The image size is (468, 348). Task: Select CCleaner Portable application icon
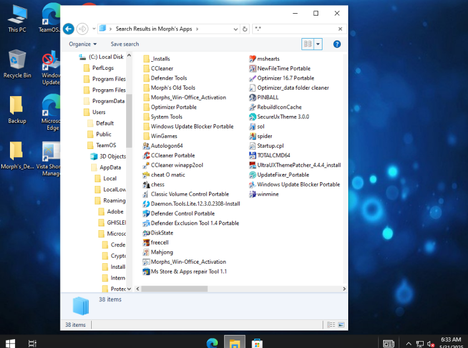point(146,155)
